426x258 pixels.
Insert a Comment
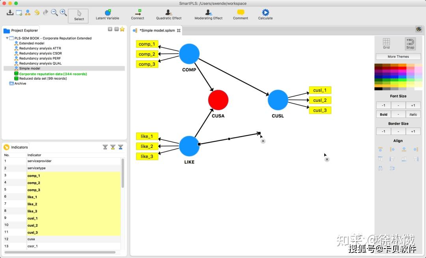(x=241, y=15)
